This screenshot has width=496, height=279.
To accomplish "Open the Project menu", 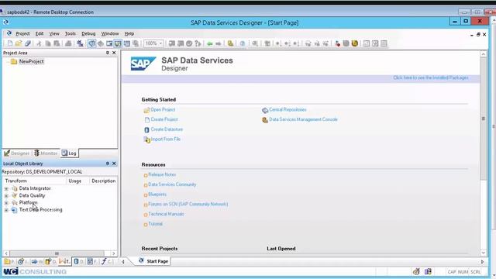I will pos(22,33).
